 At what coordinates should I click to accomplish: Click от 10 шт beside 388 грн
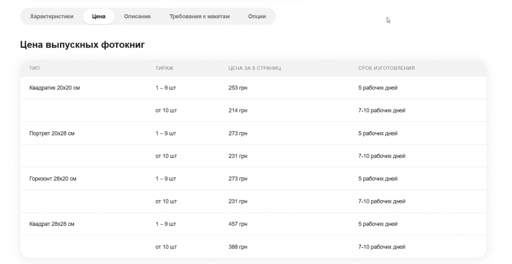(x=166, y=247)
